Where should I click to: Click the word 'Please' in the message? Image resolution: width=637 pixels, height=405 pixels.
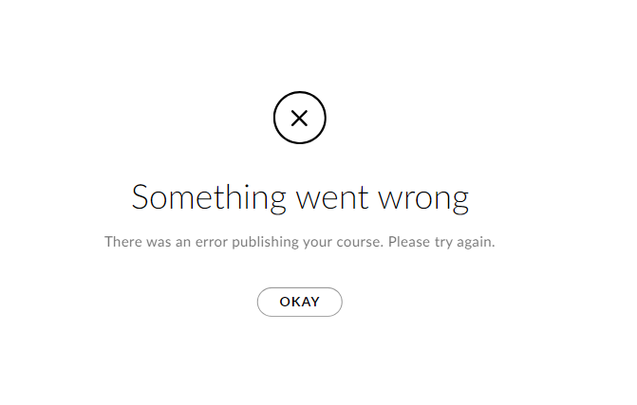click(409, 242)
